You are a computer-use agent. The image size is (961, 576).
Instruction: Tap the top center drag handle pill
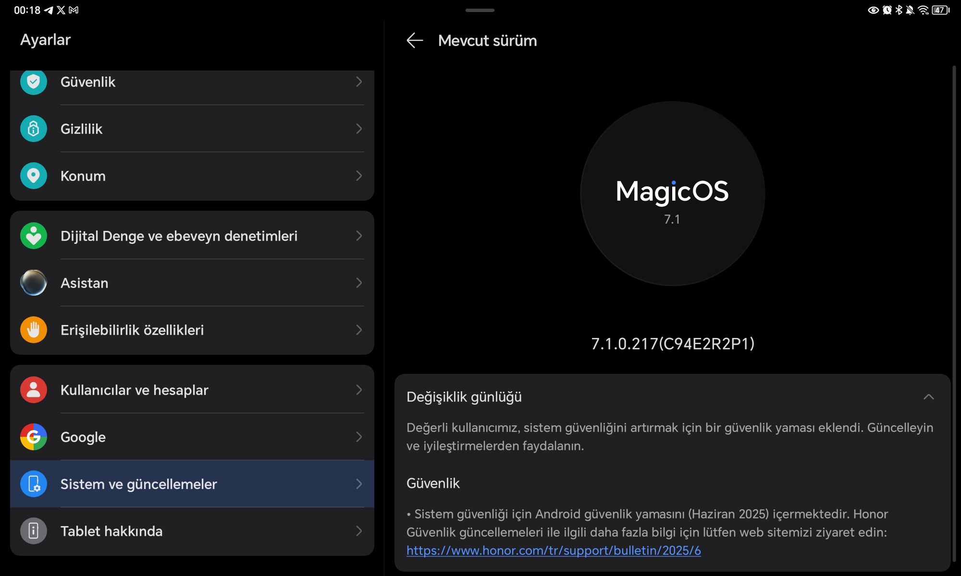pos(480,10)
